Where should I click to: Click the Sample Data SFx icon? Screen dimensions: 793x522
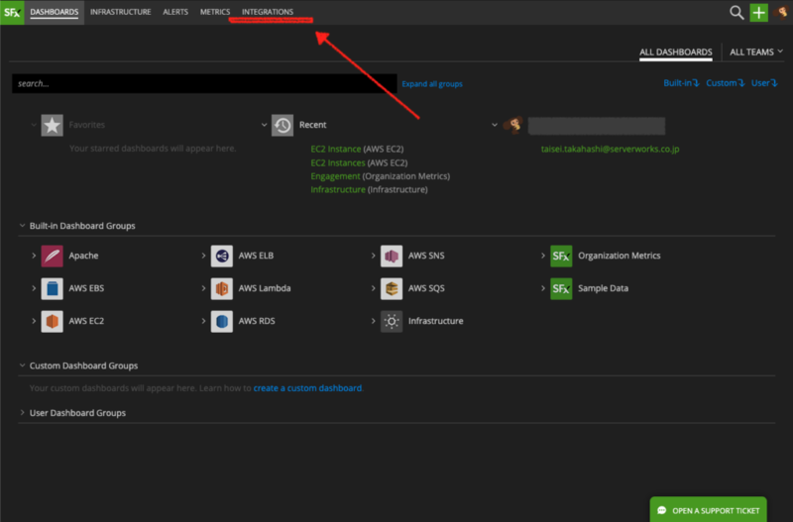561,288
